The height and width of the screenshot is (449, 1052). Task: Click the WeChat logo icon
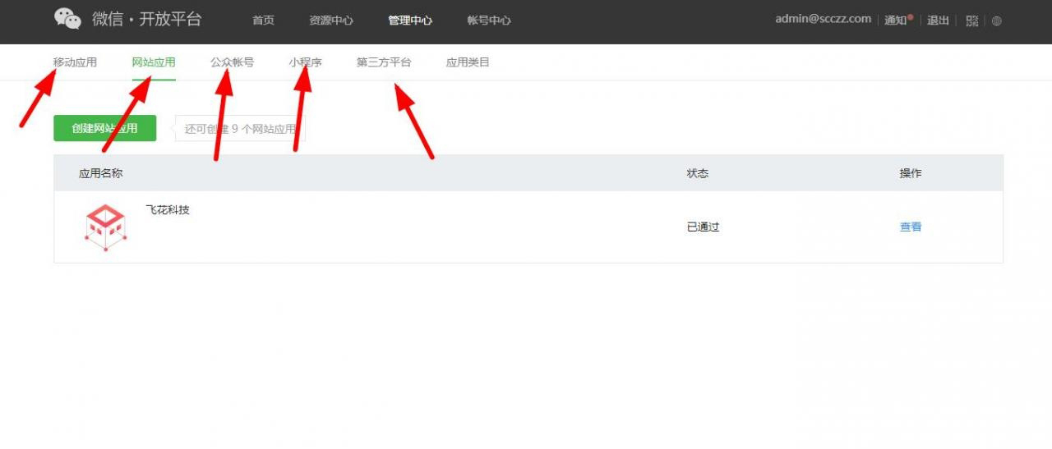click(67, 19)
